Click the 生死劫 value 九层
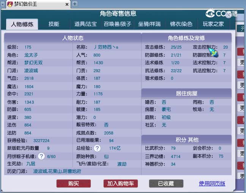Image resolution: width=246 pixels, height=193 pixels. pyautogui.click(x=31, y=164)
